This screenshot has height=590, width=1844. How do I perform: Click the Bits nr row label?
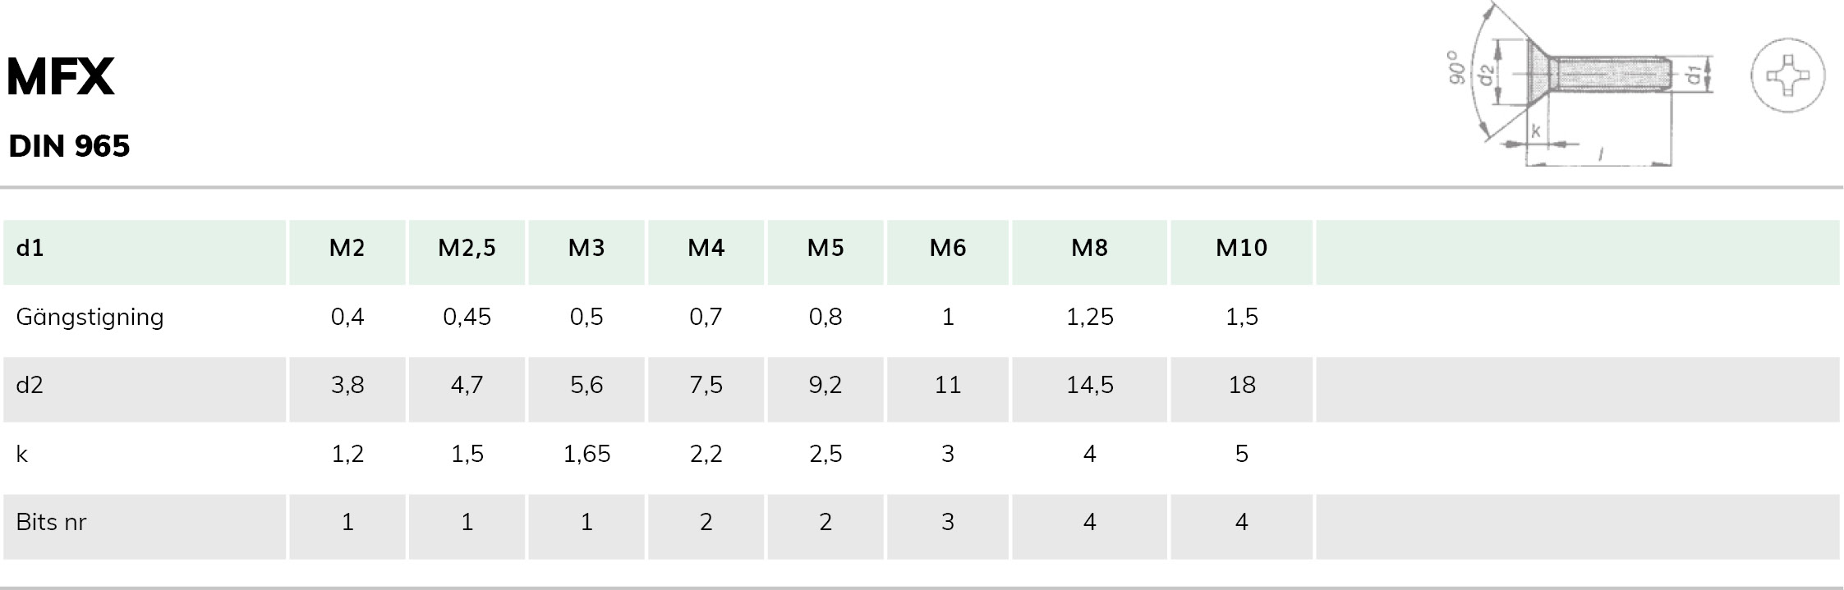pos(51,522)
